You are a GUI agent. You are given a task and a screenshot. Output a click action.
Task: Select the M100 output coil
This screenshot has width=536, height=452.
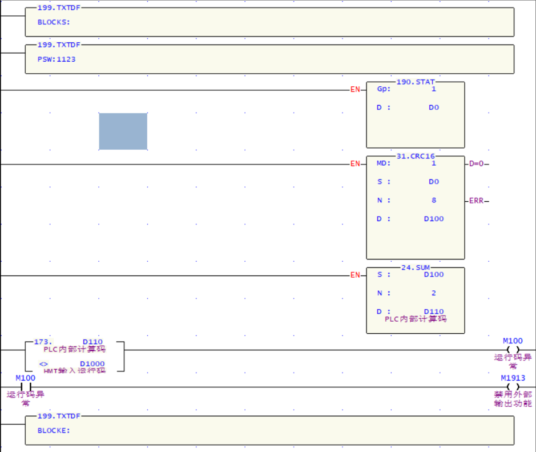coord(513,350)
